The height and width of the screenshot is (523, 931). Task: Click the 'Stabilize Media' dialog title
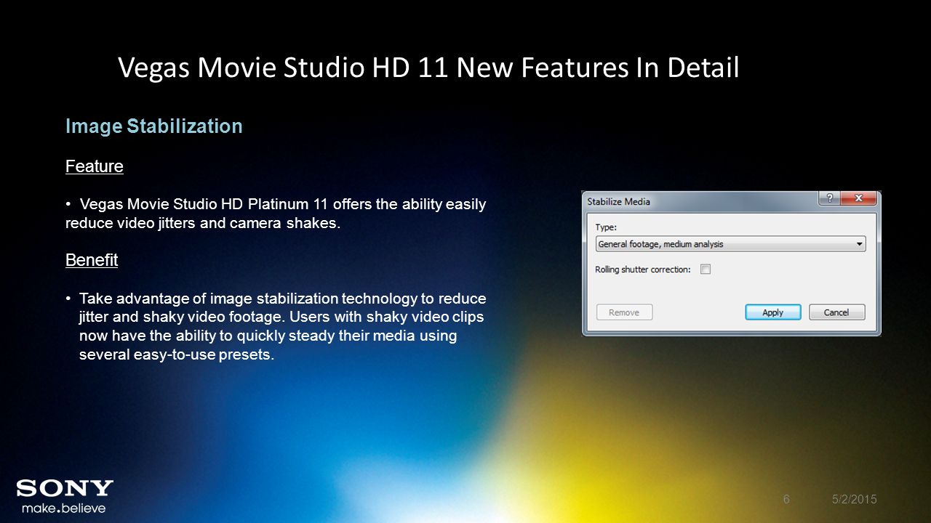coord(619,201)
